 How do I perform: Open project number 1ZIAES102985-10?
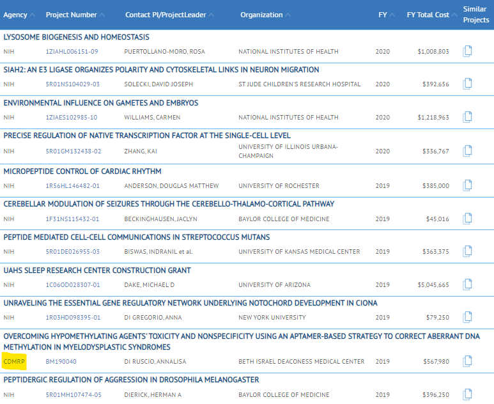[72, 117]
